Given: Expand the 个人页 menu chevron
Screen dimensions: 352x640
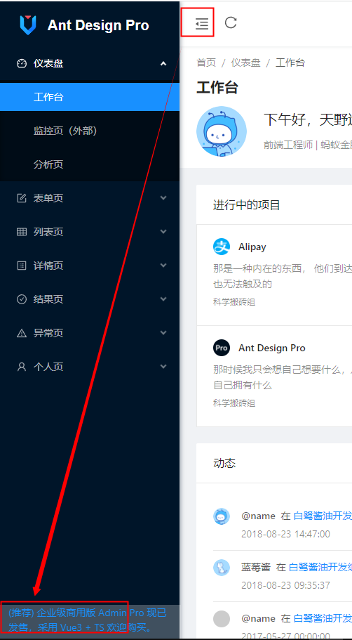Looking at the screenshot, I should pyautogui.click(x=163, y=367).
